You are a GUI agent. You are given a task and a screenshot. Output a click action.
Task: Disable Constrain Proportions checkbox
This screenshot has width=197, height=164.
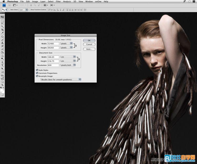[37, 73]
